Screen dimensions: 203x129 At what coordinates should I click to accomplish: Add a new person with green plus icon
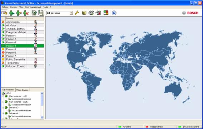pos(12,13)
